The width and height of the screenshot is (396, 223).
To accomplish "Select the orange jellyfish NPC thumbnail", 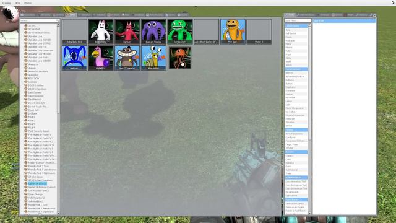I will pos(180,58).
